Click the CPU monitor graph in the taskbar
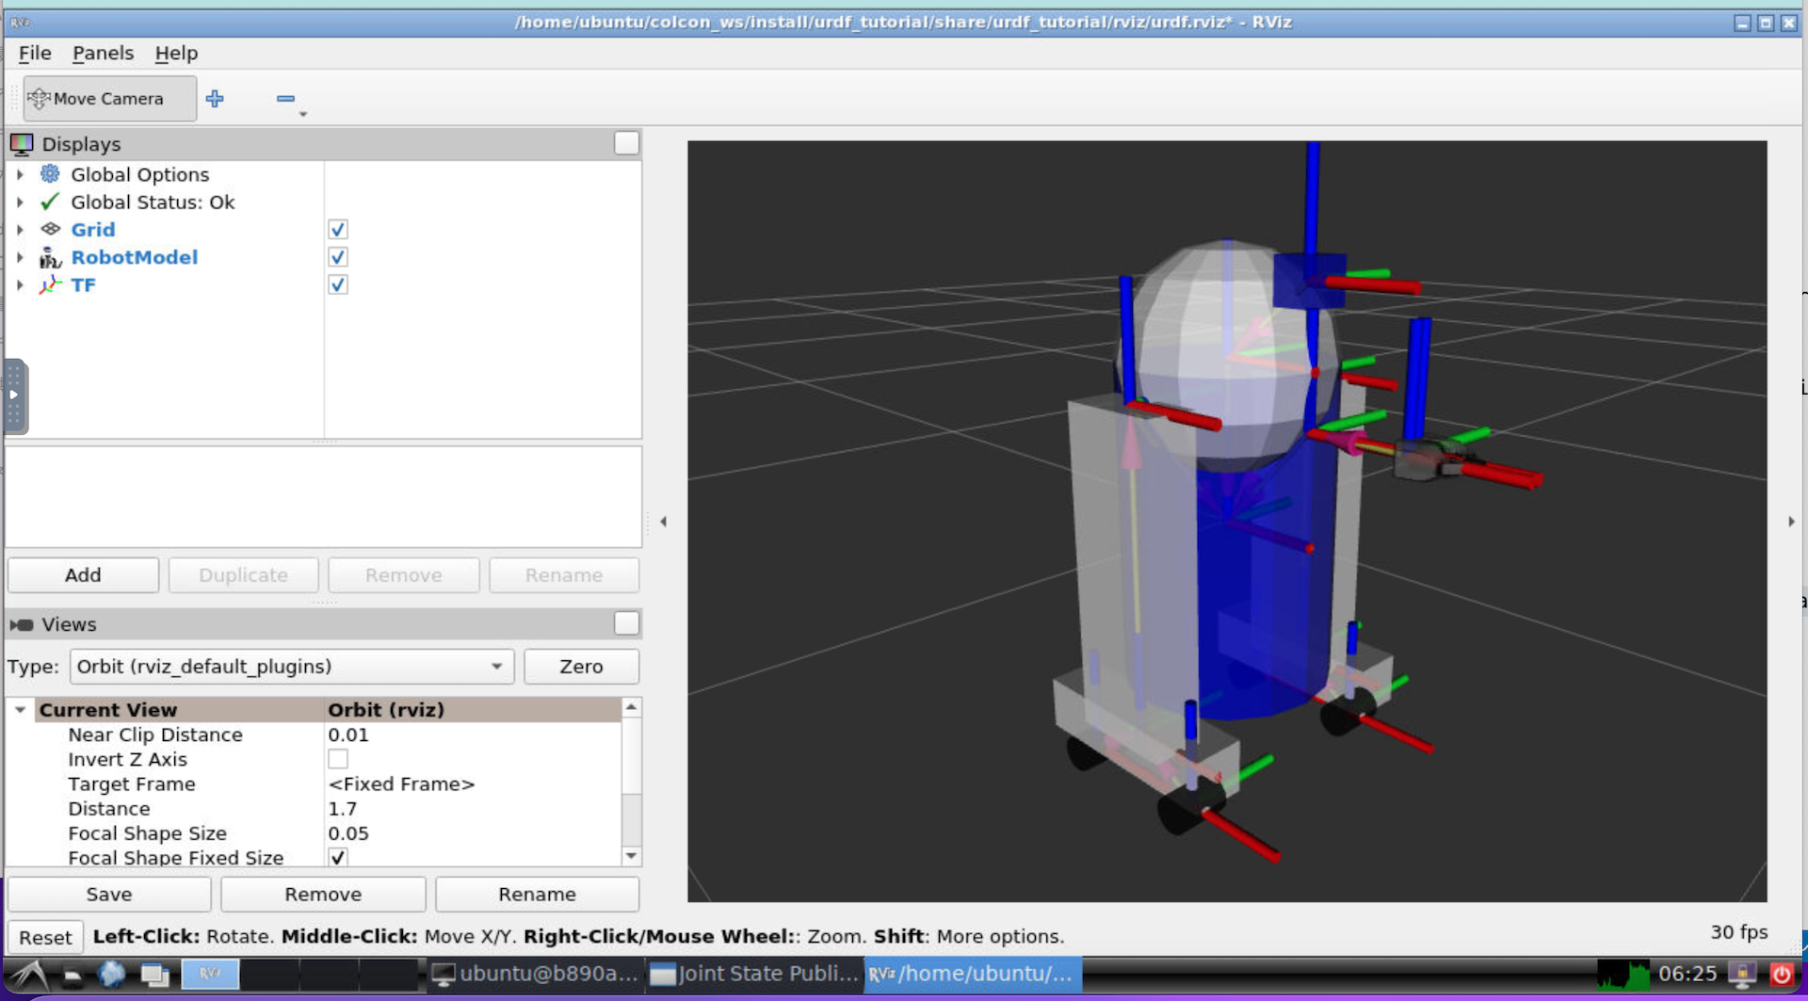This screenshot has height=1001, width=1808. click(1622, 975)
